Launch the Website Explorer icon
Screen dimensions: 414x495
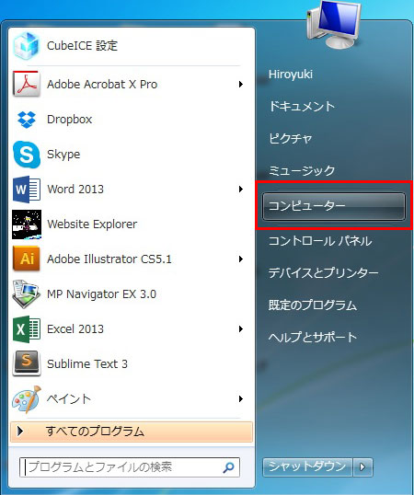click(x=27, y=224)
